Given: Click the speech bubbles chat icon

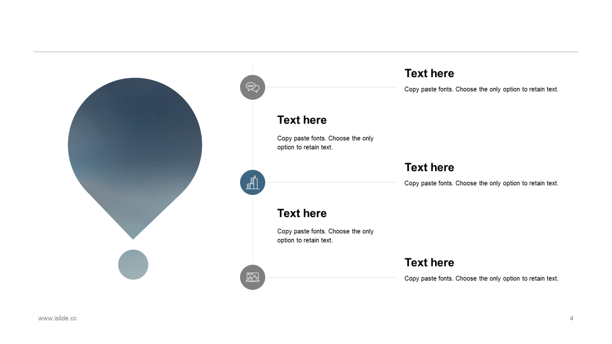Looking at the screenshot, I should click(252, 87).
